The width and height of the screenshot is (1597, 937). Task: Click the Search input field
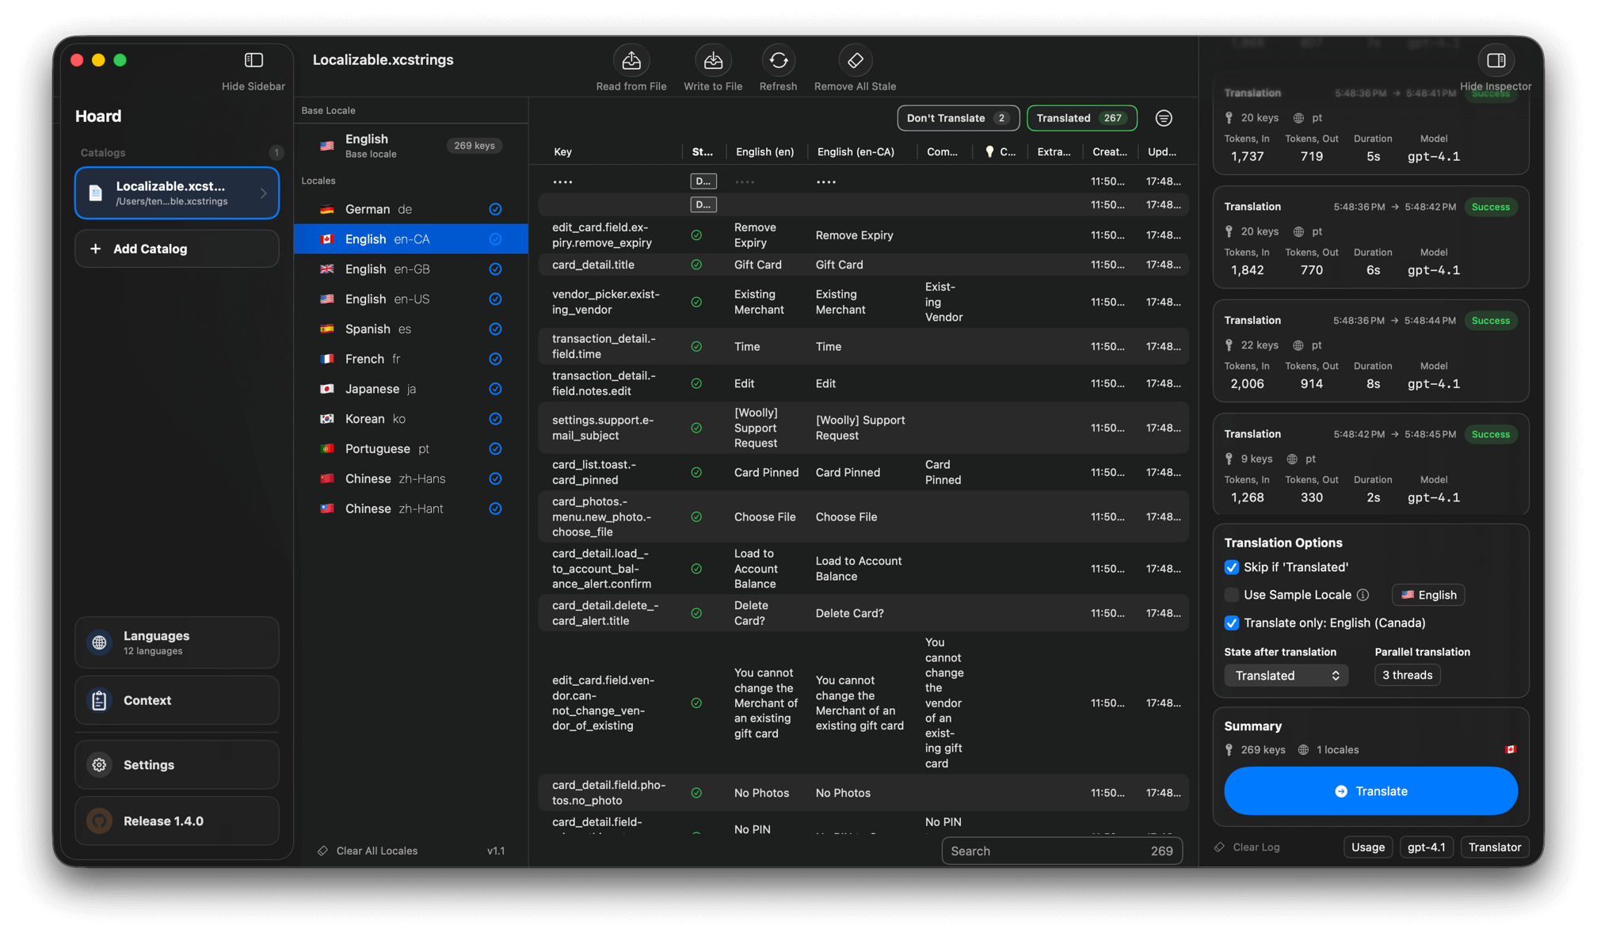[1046, 851]
